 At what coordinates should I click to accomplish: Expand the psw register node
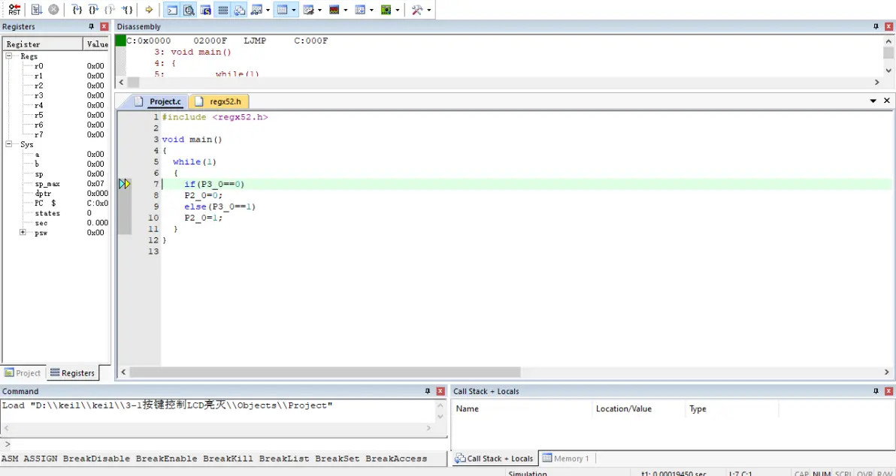23,233
